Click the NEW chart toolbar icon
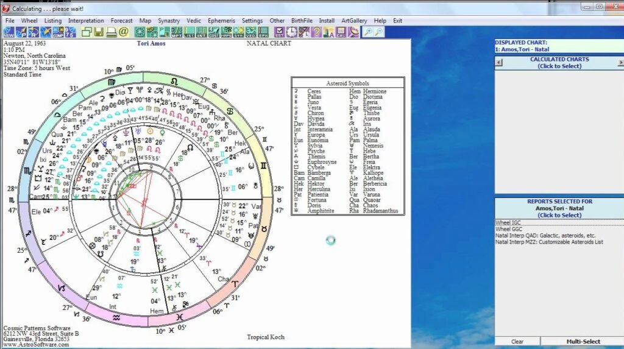This screenshot has height=349, width=624. pos(9,32)
